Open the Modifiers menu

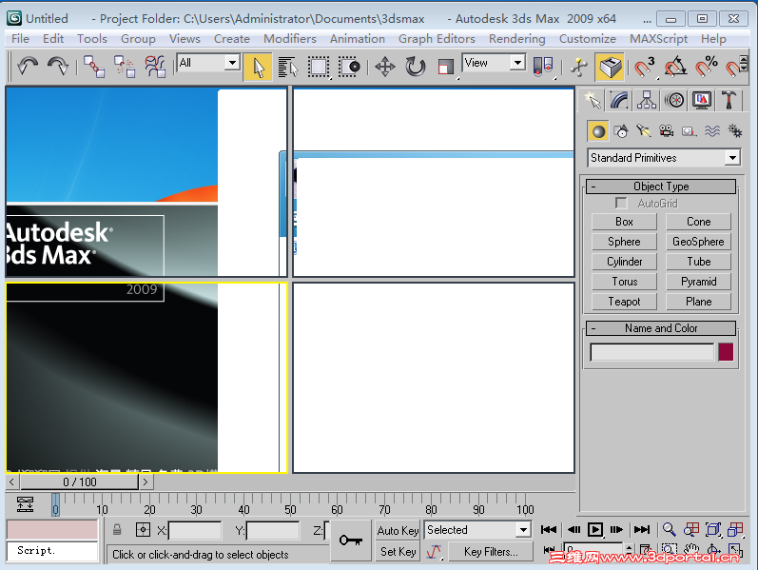289,39
